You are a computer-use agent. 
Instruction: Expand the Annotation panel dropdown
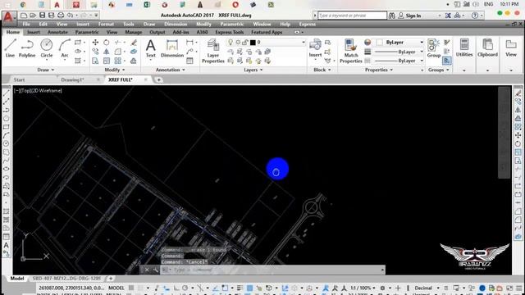171,70
